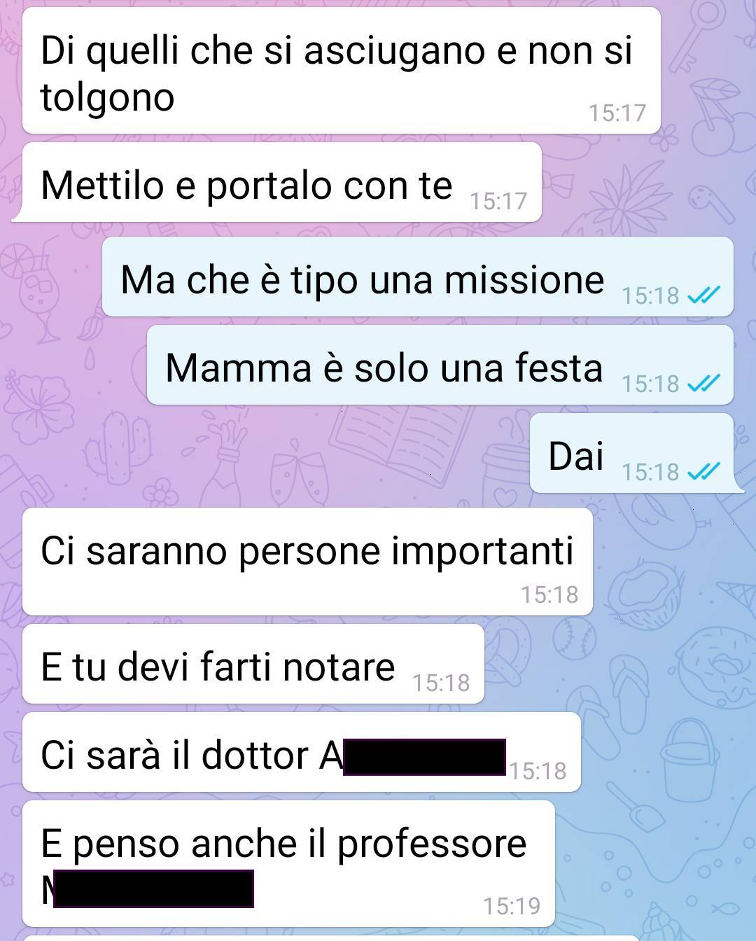The image size is (756, 941).
Task: Select the message 'Ci sarà il dottor A'
Action: [x=302, y=752]
